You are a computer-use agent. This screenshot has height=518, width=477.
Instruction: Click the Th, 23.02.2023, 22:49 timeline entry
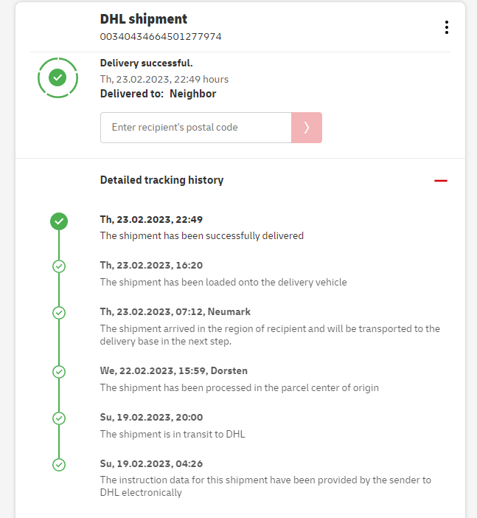coord(151,219)
